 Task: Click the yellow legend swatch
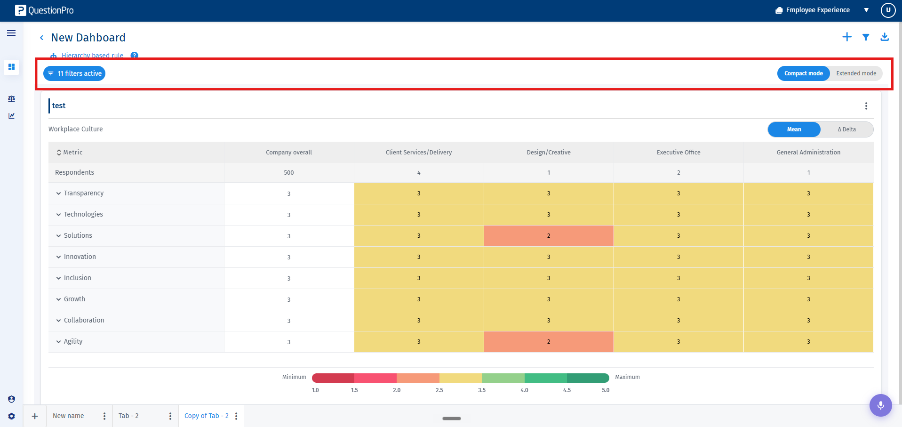click(x=461, y=378)
